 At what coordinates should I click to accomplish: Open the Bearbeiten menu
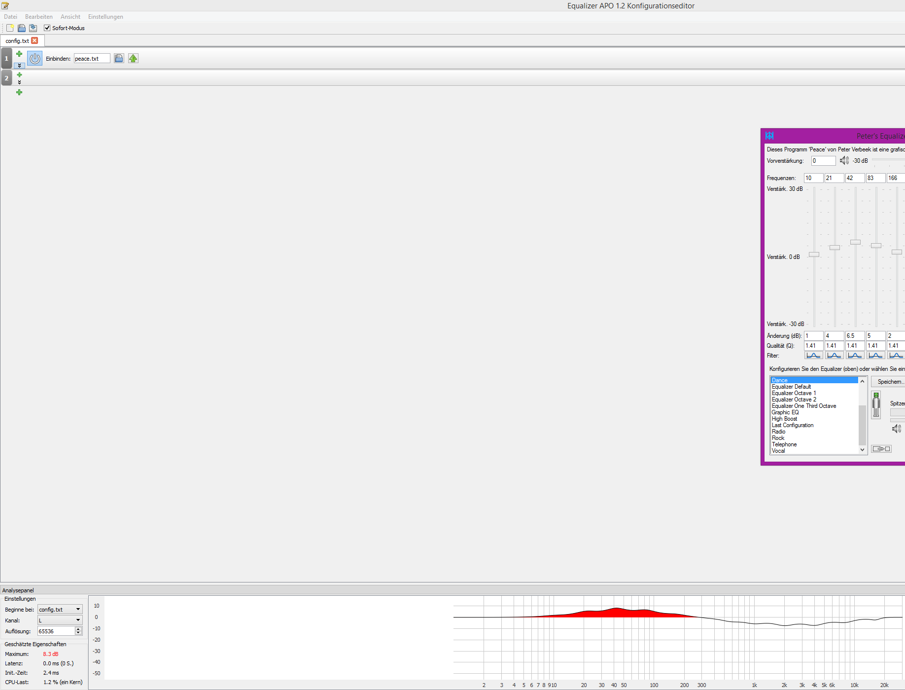tap(39, 17)
